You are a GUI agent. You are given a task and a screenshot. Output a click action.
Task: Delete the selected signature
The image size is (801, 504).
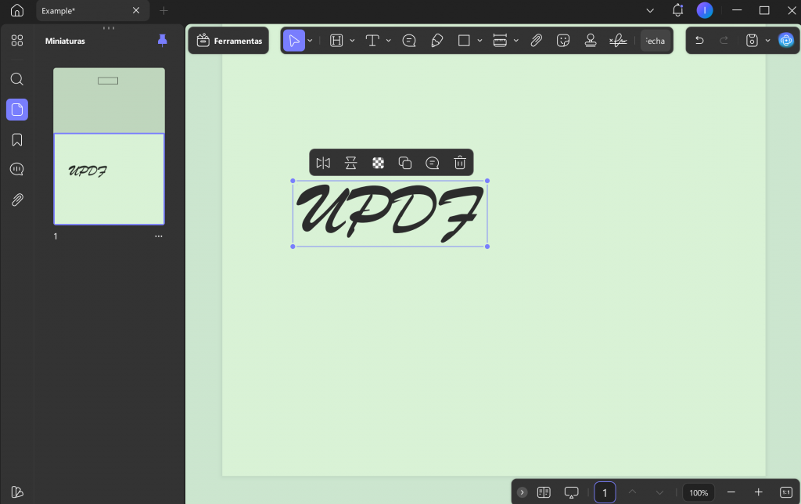point(460,163)
